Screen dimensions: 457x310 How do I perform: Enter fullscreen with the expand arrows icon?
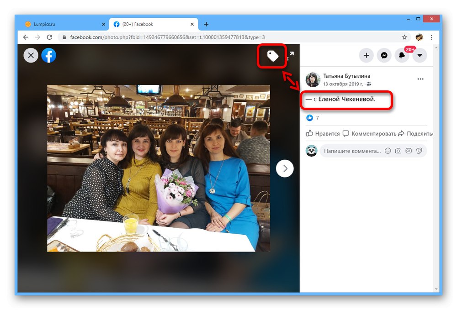[290, 56]
